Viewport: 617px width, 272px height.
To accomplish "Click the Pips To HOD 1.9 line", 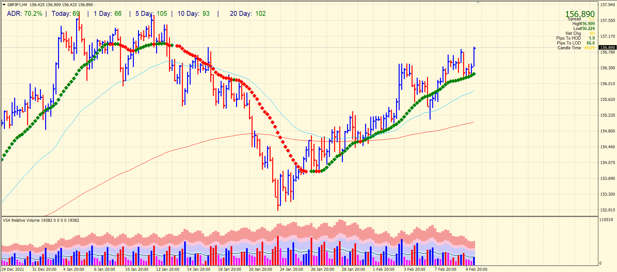I will (x=575, y=38).
